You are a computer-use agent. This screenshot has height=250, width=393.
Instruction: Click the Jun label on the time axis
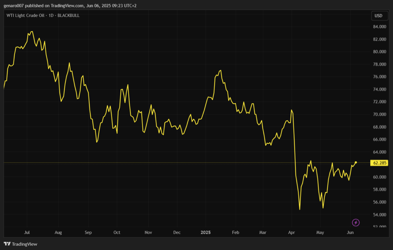[350, 232]
